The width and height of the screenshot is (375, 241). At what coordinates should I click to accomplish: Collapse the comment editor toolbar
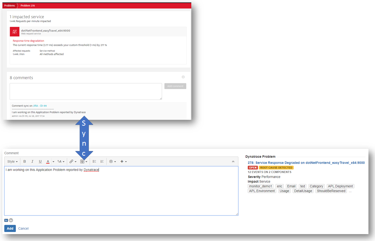coord(233,162)
